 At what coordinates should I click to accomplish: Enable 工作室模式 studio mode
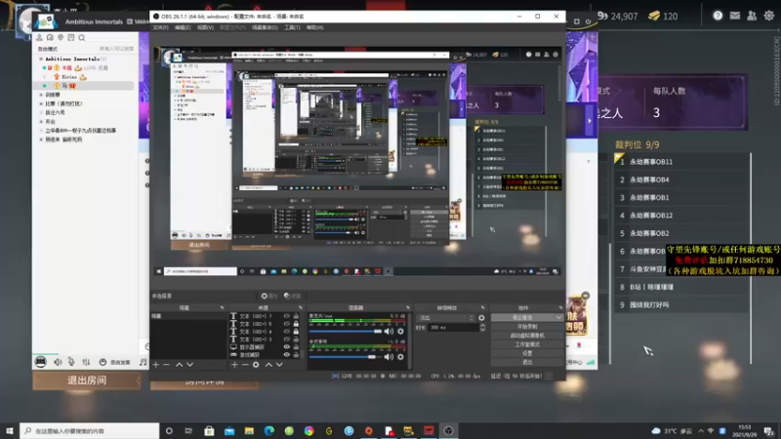[527, 344]
